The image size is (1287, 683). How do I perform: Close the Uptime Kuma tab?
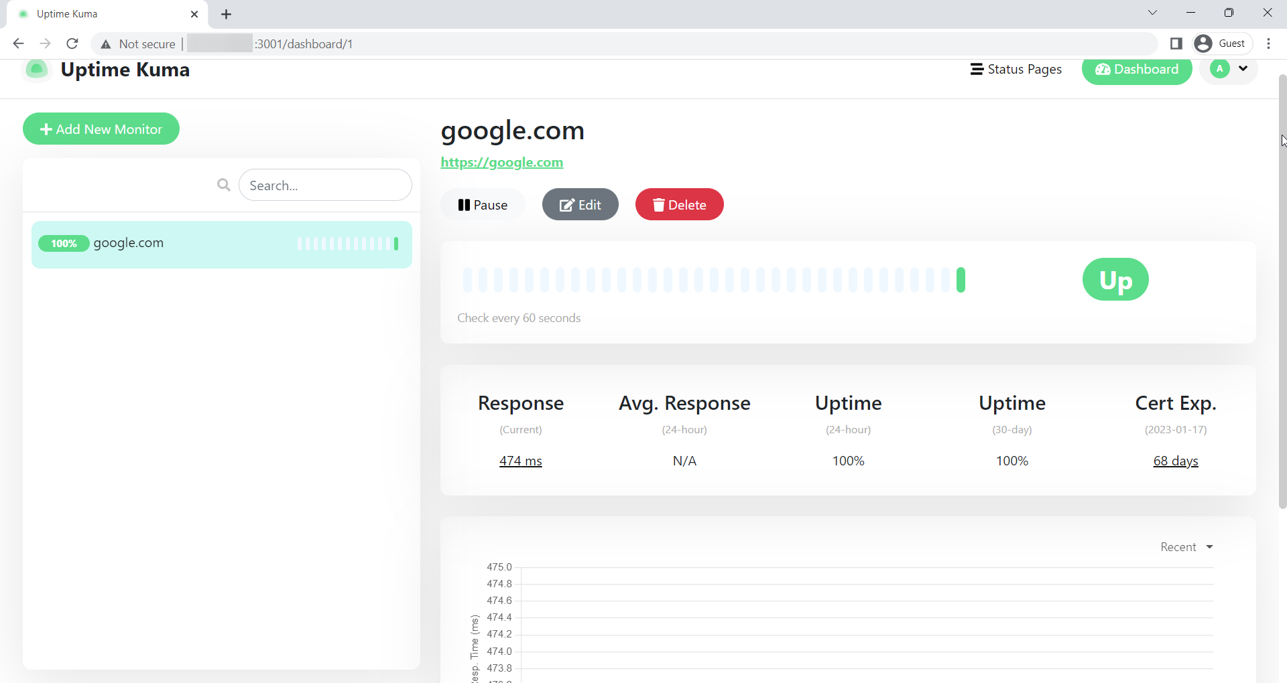tap(194, 14)
